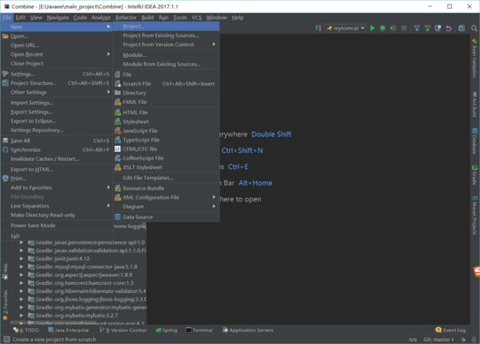This screenshot has height=344, width=480.
Task: Click the Make Project build icon
Action: click(318, 28)
